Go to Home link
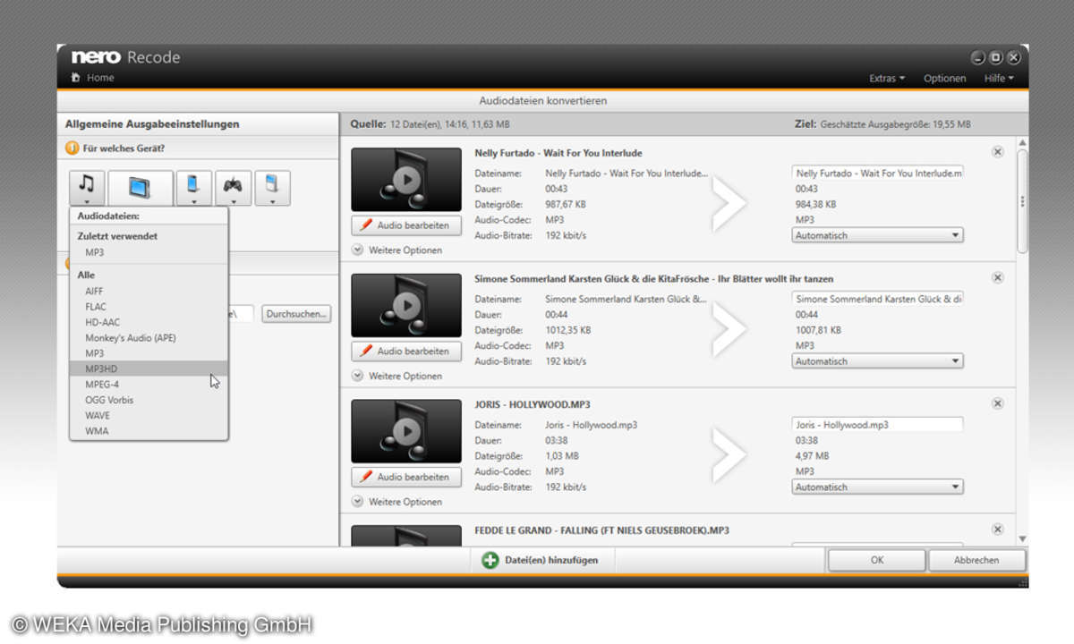The image size is (1074, 644). [x=100, y=78]
